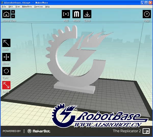
Task: Open the File menu
Action: (x=4, y=7)
